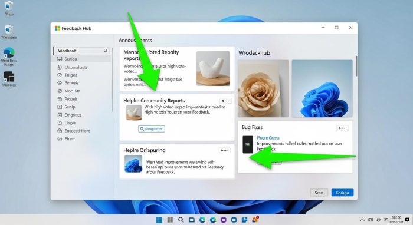The width and height of the screenshot is (413, 225).
Task: Open the more options button on Heplm Oniepuring
Action: tap(224, 150)
